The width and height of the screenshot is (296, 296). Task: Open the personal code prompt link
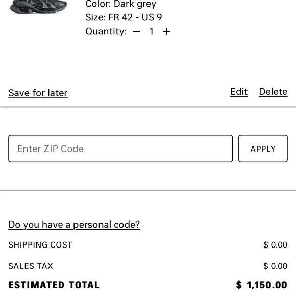(x=74, y=225)
